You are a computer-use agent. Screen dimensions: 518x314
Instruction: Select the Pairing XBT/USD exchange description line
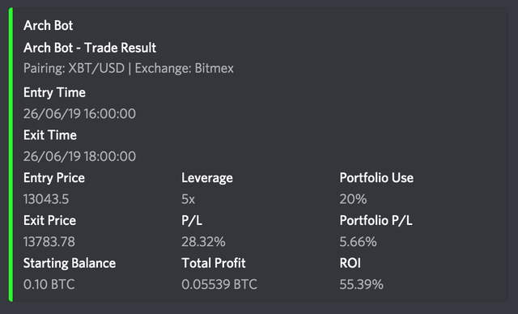pyautogui.click(x=129, y=68)
